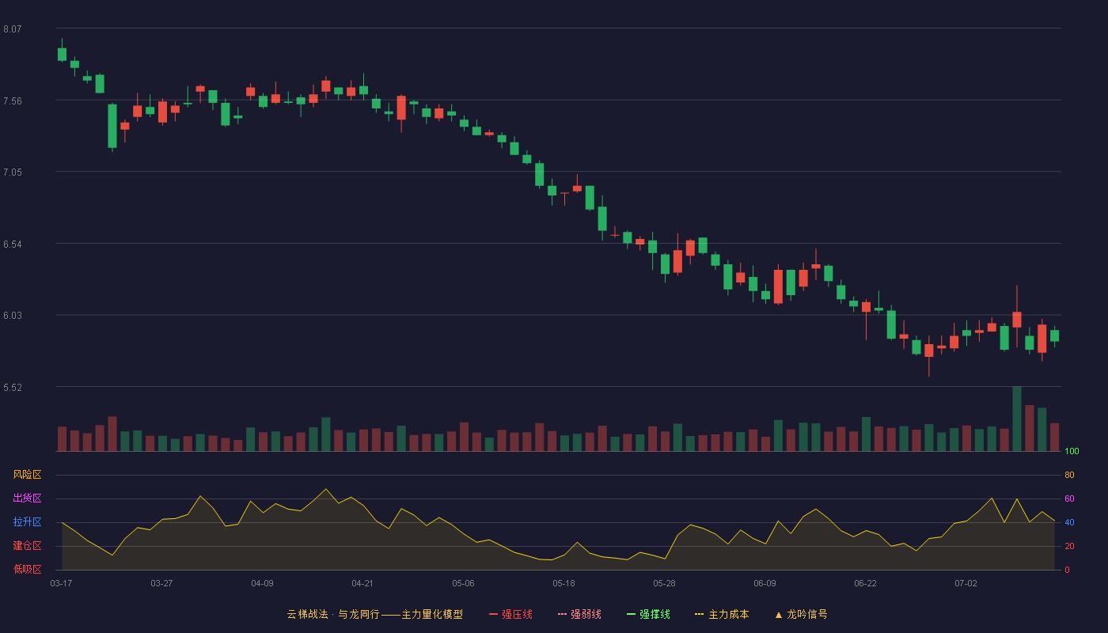Click the 06-09 date label
The height and width of the screenshot is (633, 1108).
tap(765, 583)
